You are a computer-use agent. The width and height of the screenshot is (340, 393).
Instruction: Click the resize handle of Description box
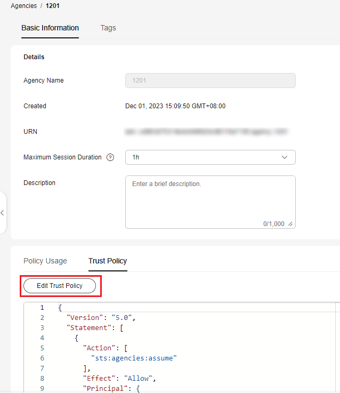(290, 224)
